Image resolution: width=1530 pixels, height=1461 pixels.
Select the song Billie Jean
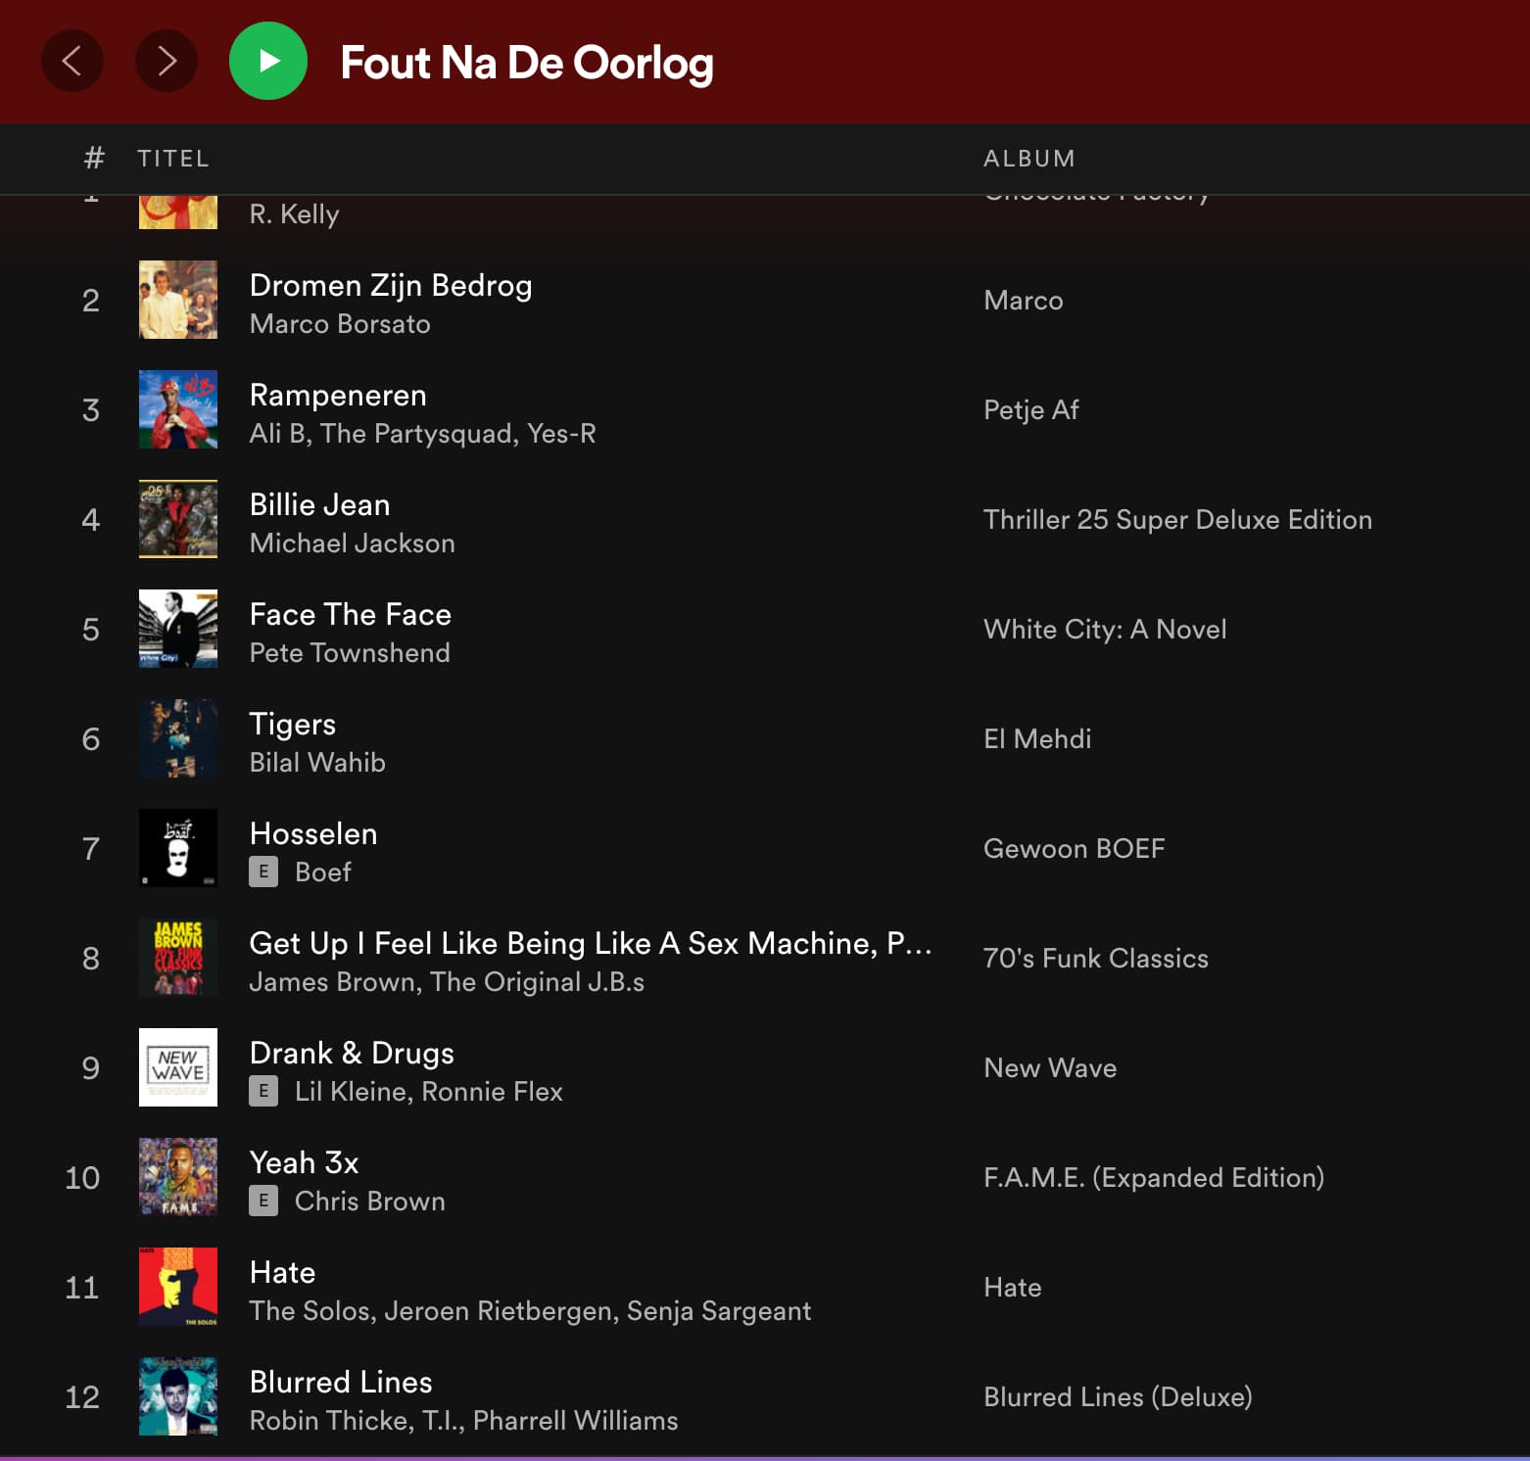320,504
